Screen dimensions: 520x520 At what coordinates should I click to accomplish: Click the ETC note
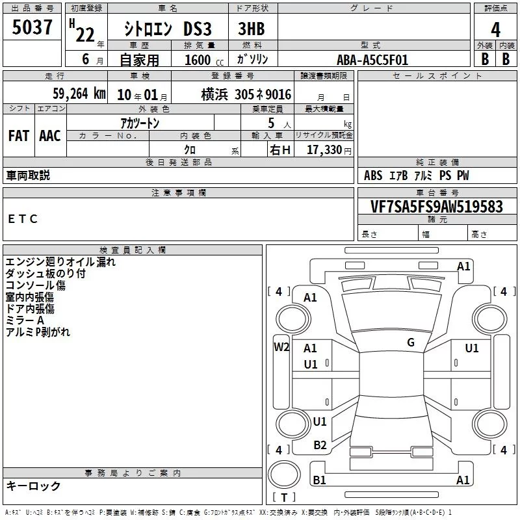pyautogui.click(x=23, y=219)
